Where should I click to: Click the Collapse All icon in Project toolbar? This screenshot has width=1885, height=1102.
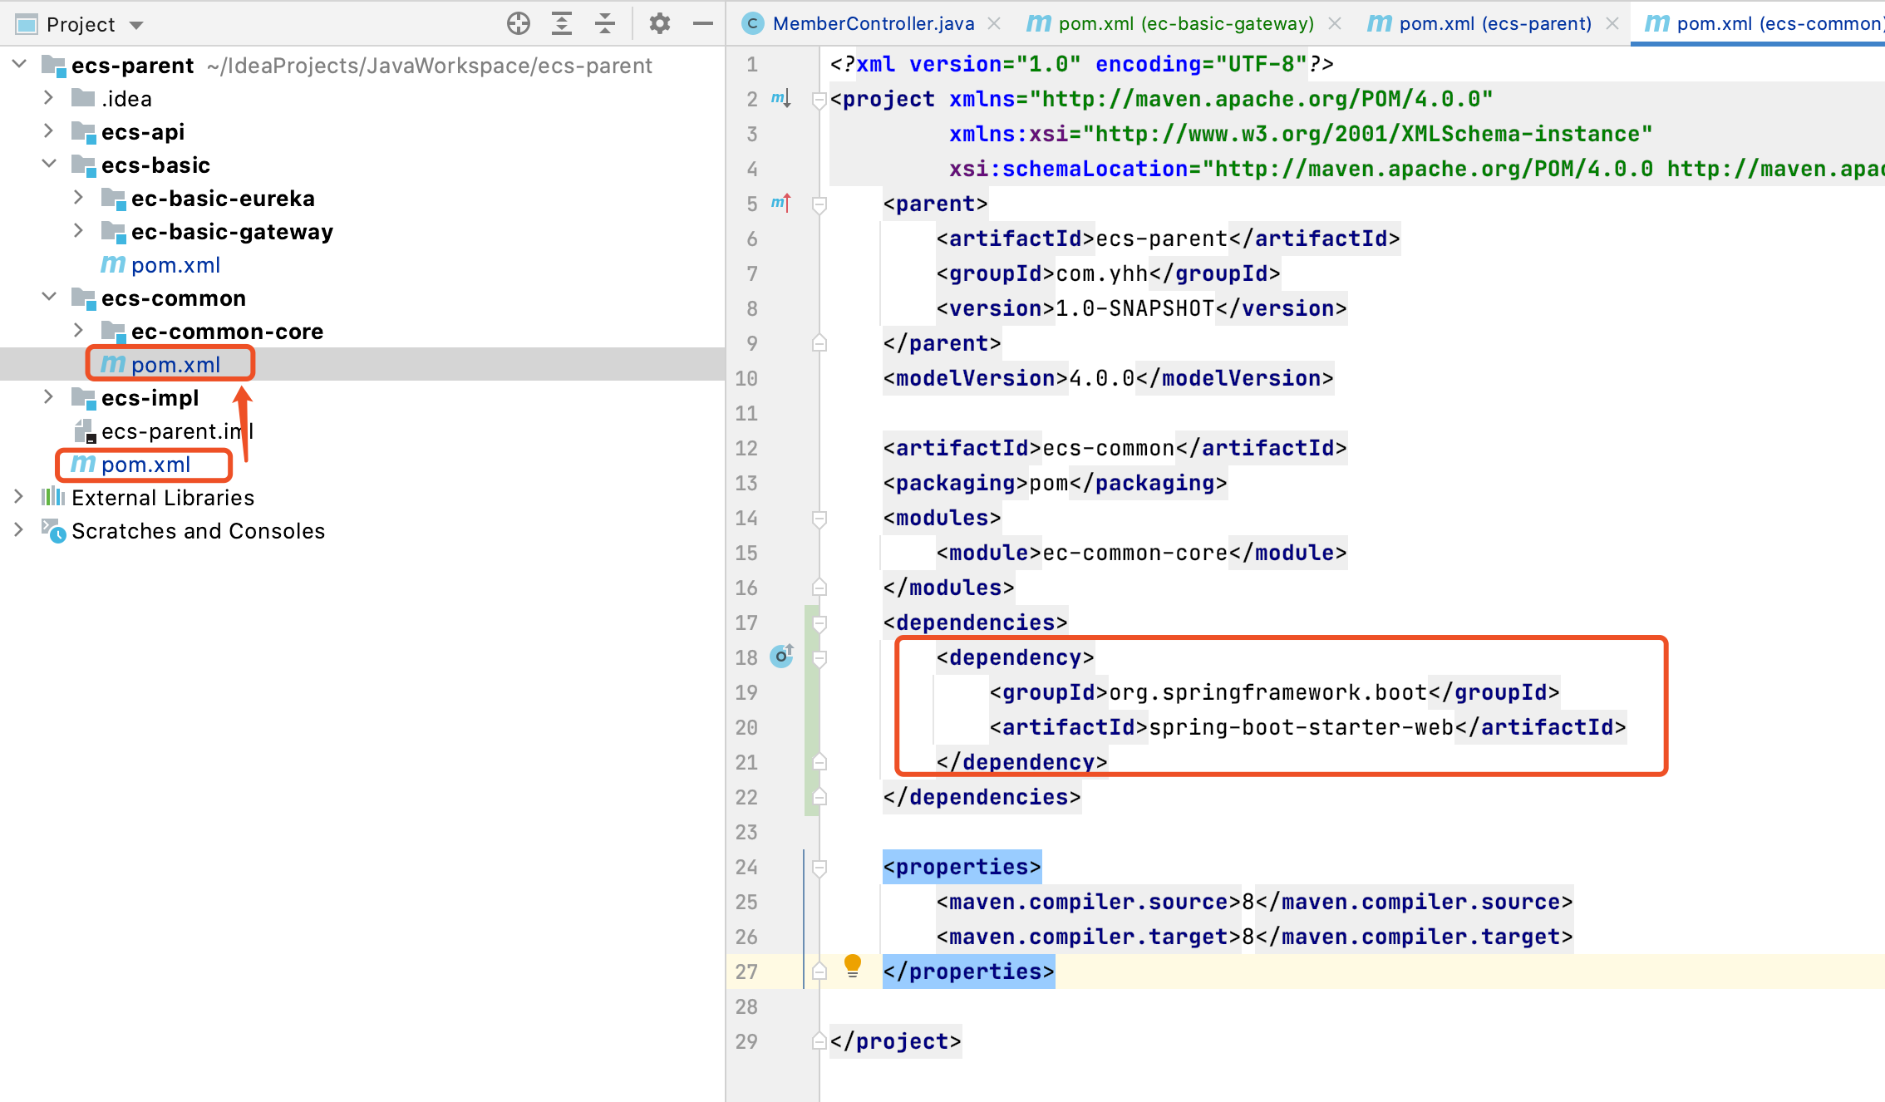click(x=605, y=23)
